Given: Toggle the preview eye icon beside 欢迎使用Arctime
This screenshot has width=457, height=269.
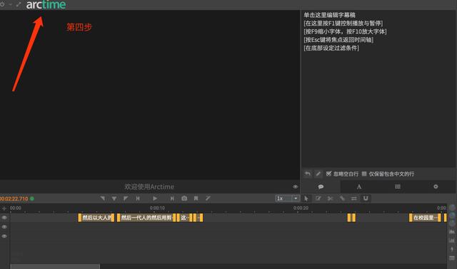Looking at the screenshot, I should [295, 186].
